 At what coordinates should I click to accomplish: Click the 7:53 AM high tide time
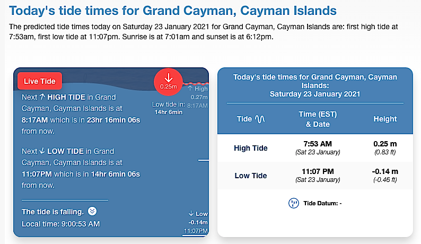point(318,144)
